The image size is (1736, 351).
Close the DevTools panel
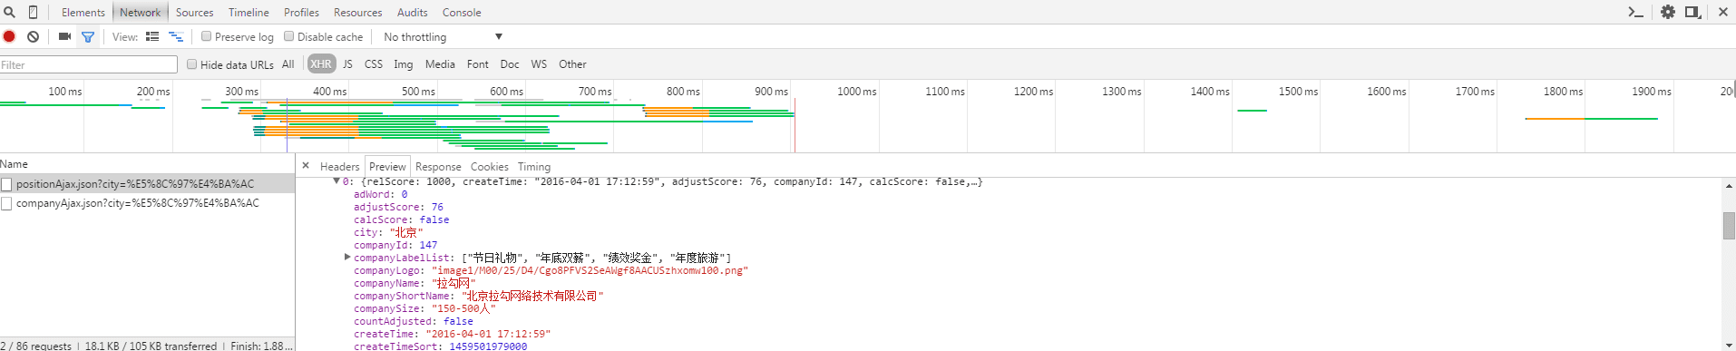[1723, 12]
